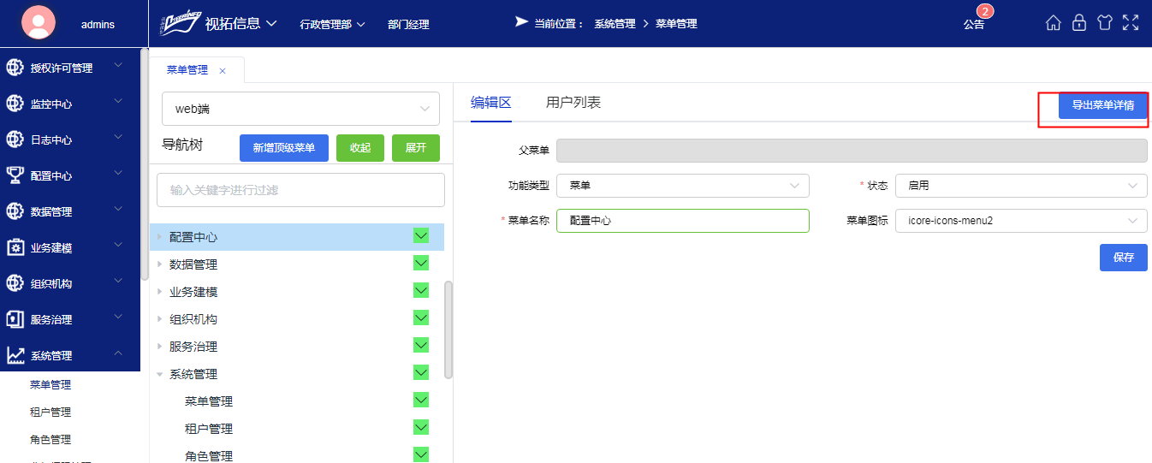Click the 系统管理 chart icon
Screen dimensions: 1152x463
pyautogui.click(x=15, y=355)
